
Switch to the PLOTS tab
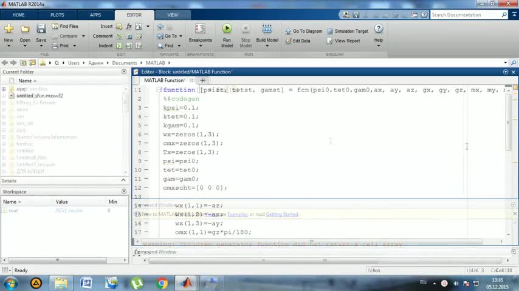57,15
